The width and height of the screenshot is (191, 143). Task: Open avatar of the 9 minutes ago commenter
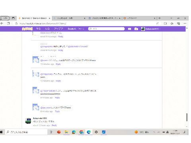pos(36,90)
